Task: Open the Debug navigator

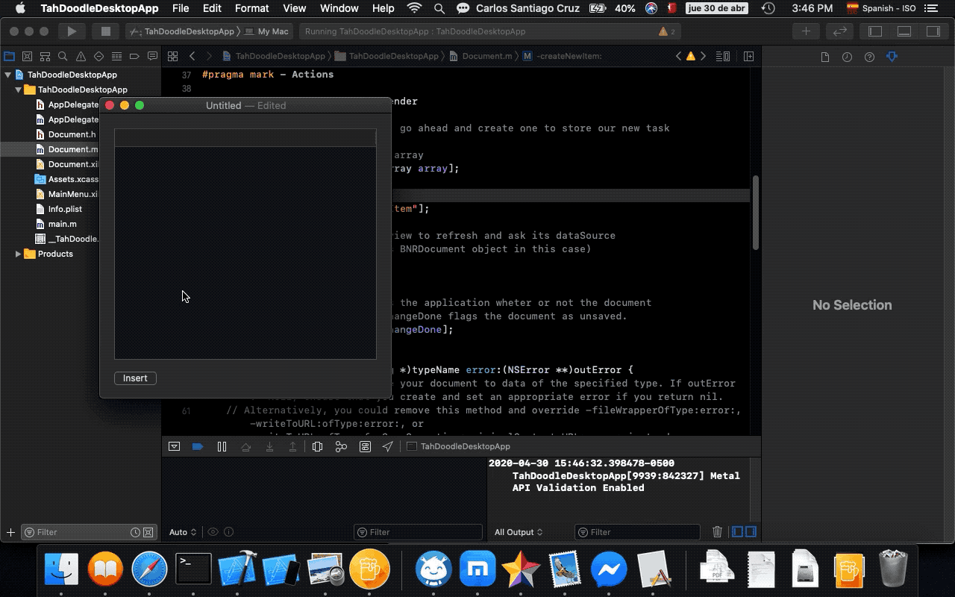Action: coord(117,56)
